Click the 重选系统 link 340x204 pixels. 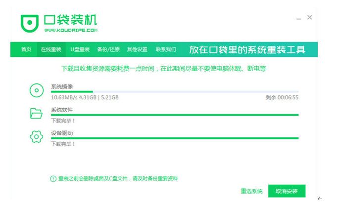(251, 191)
